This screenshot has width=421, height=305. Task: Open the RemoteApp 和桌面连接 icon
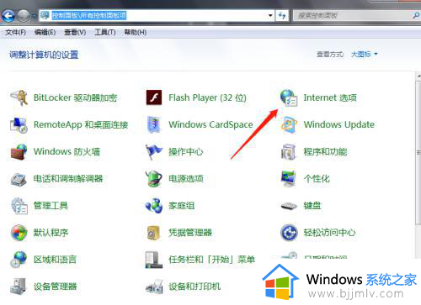click(x=19, y=124)
